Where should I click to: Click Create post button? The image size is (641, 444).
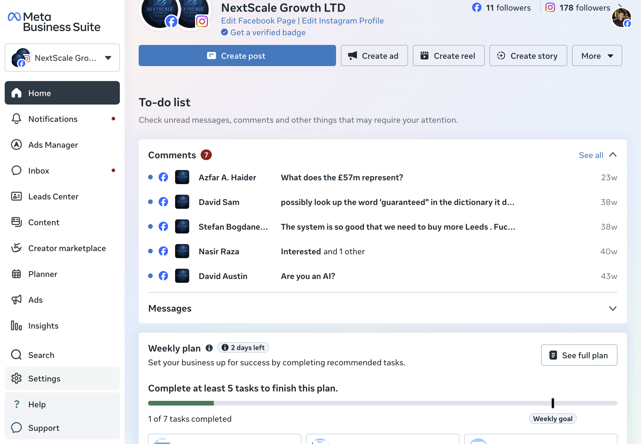pos(237,56)
